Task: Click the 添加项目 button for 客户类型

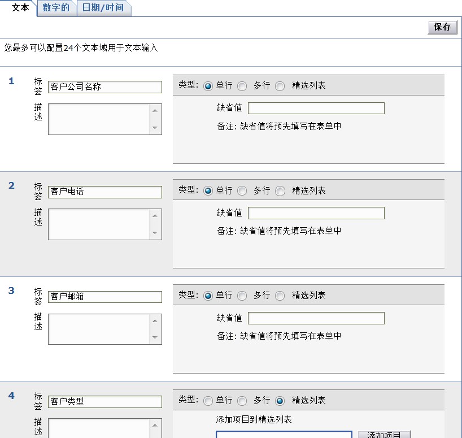Action: coord(384,434)
